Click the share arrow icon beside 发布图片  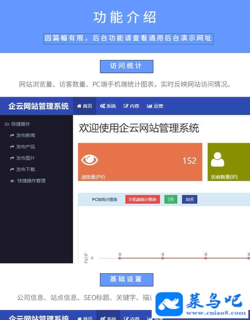point(12,158)
